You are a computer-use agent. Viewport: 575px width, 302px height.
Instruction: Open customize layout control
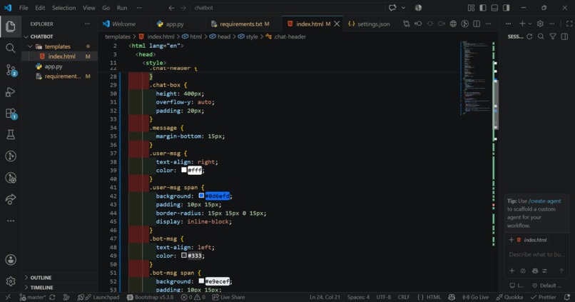[472, 8]
